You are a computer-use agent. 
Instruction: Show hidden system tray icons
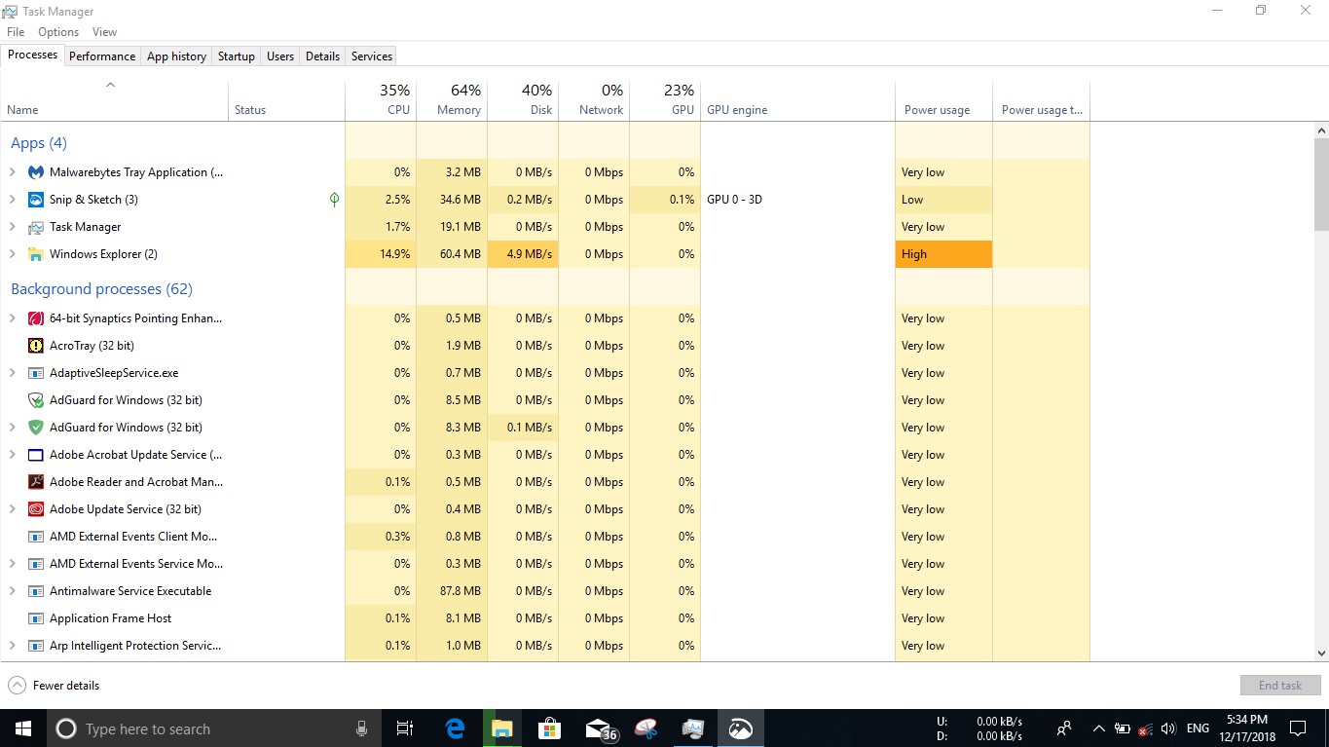1098,728
